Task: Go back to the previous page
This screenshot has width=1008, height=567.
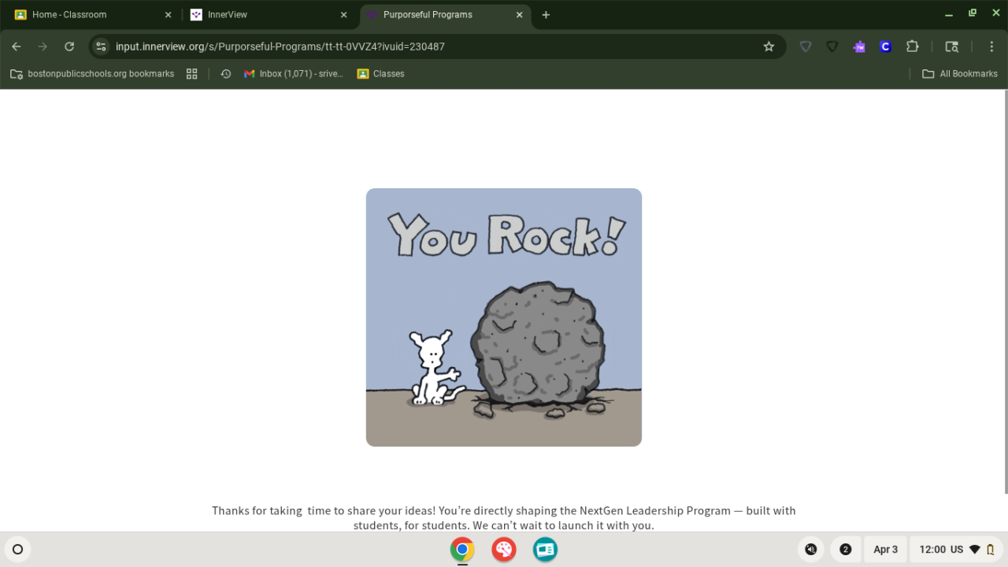Action: point(17,46)
